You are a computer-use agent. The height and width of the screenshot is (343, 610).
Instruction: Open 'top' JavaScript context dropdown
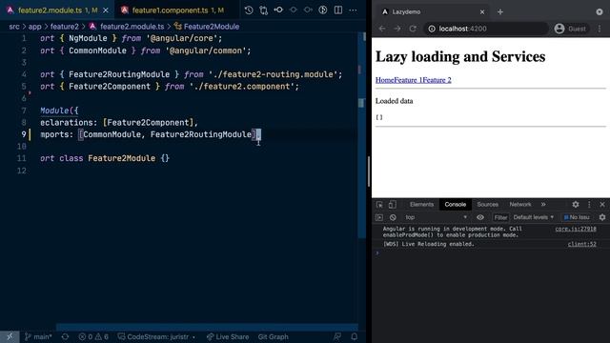[436, 217]
